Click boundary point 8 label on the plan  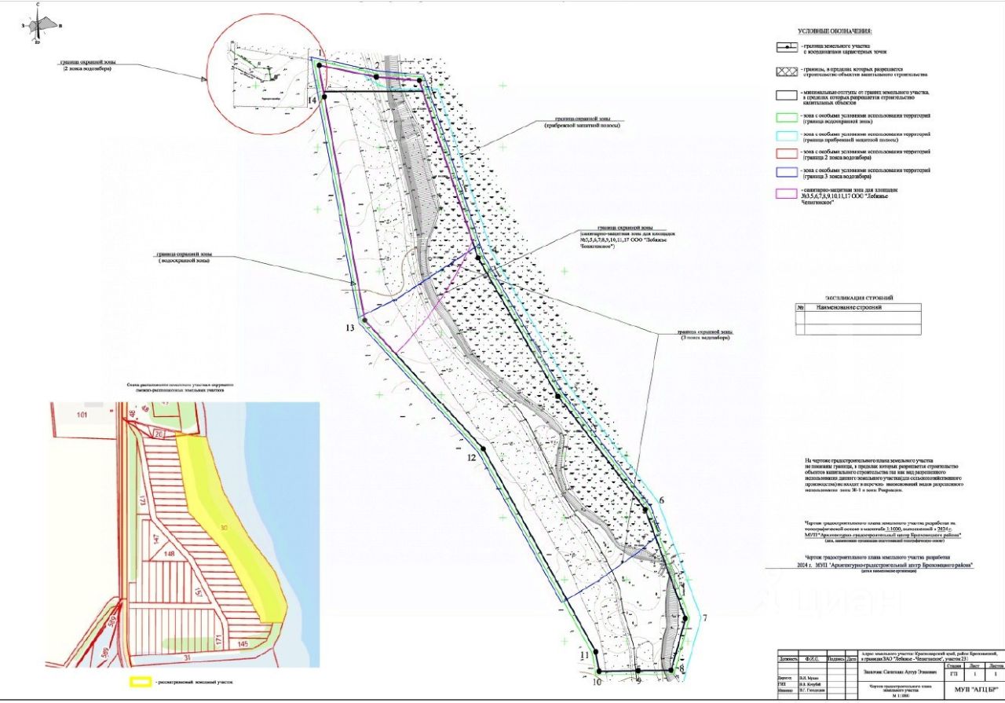click(682, 669)
